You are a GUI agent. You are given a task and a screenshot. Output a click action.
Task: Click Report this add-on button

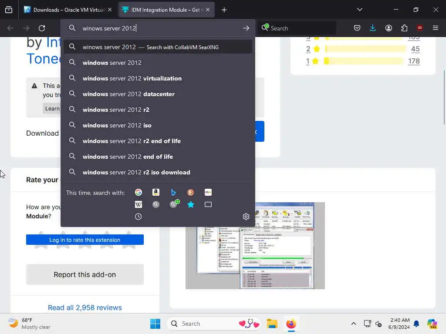pos(85,275)
